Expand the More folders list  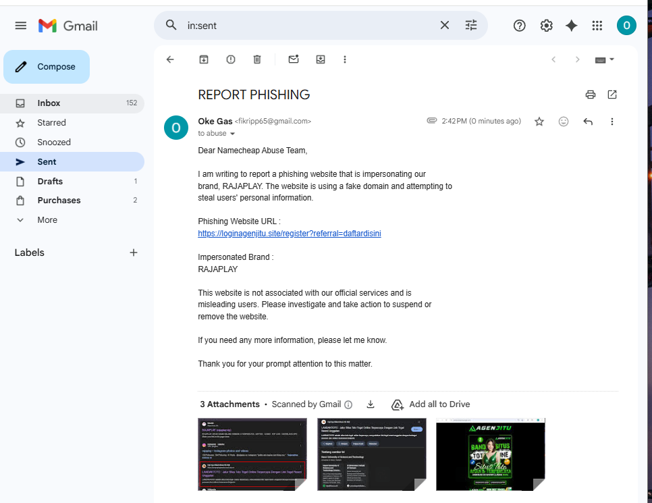(x=72, y=220)
